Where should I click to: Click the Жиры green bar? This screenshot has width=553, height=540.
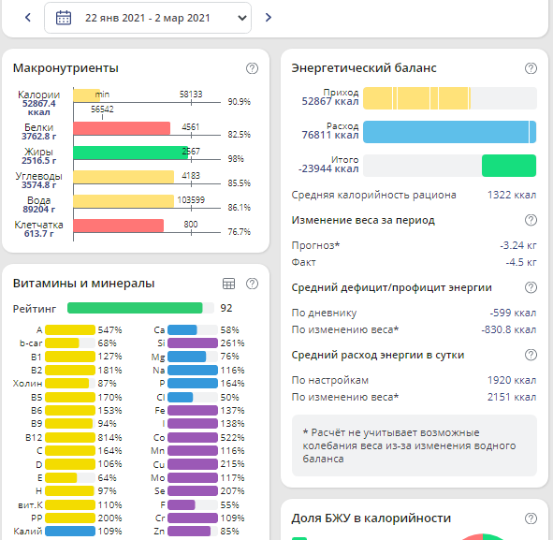point(130,153)
